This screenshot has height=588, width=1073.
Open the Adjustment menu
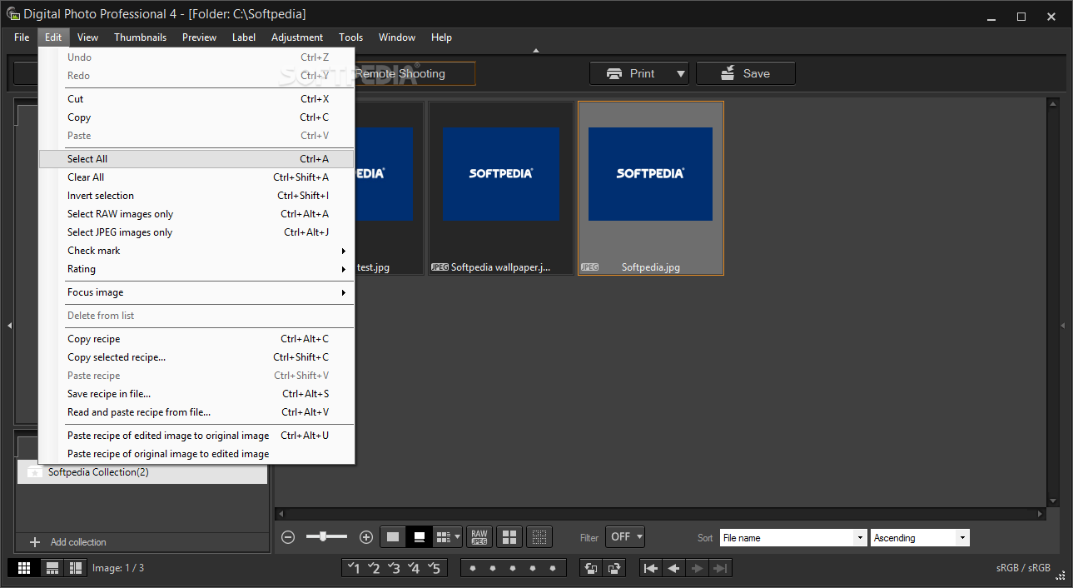pos(297,37)
